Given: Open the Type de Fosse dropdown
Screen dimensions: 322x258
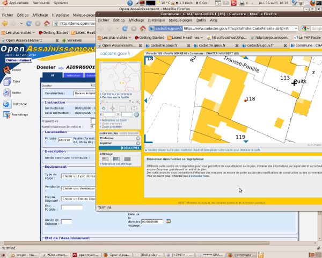Looking at the screenshot, I should [78, 176].
